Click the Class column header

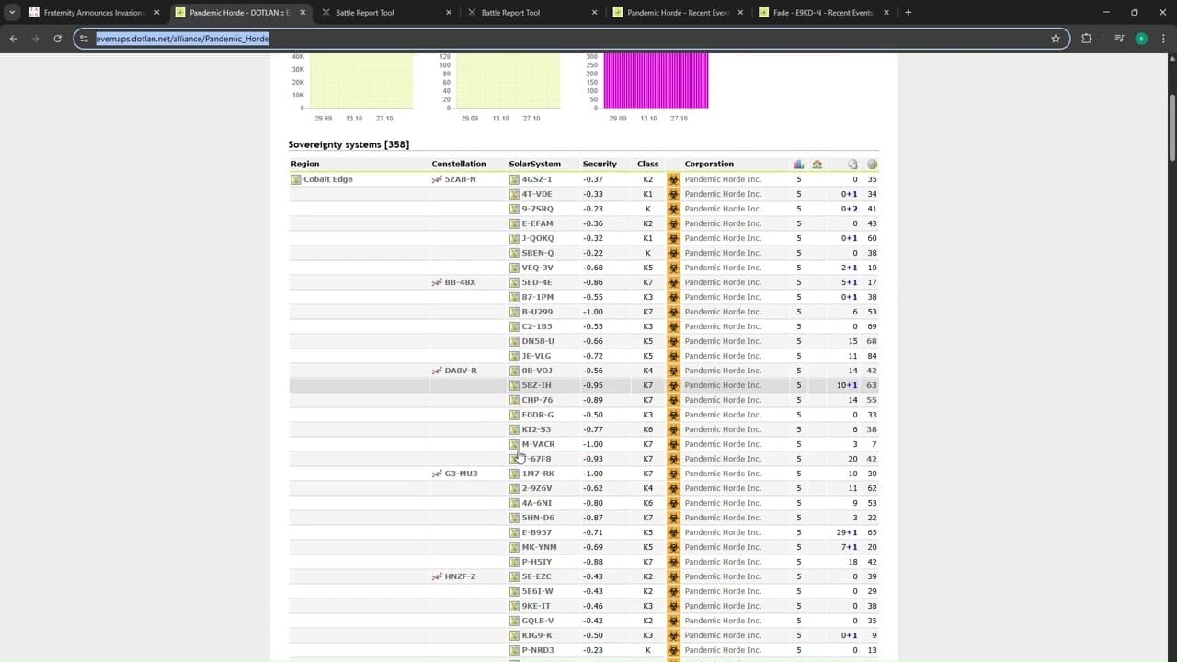pos(648,164)
